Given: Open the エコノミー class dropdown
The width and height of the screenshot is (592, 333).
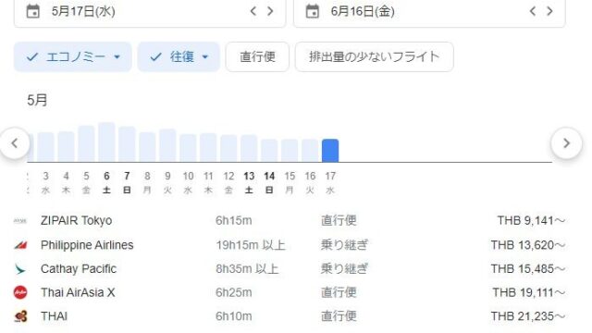Looking at the screenshot, I should point(73,57).
